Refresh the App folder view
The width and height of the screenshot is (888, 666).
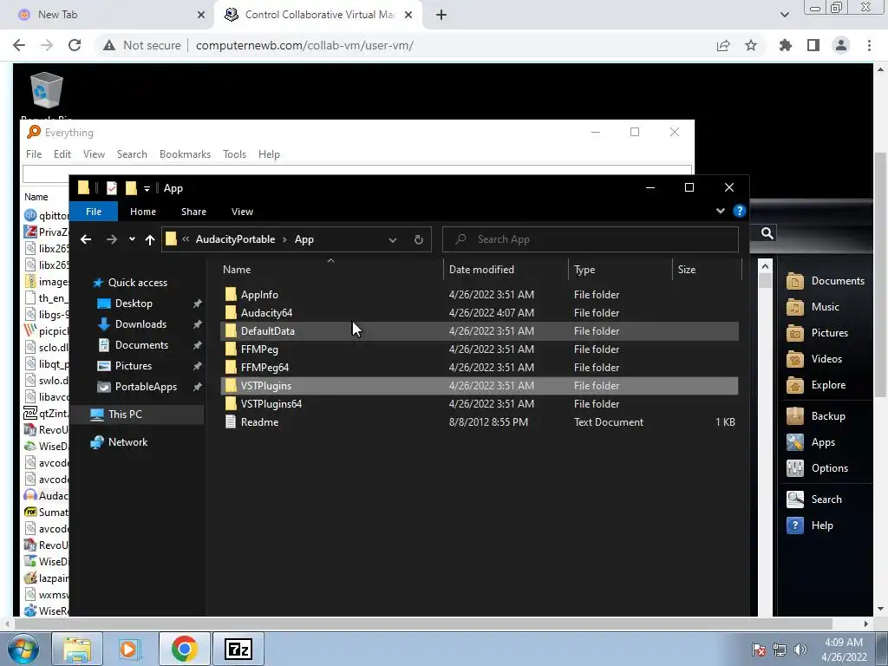(x=419, y=239)
